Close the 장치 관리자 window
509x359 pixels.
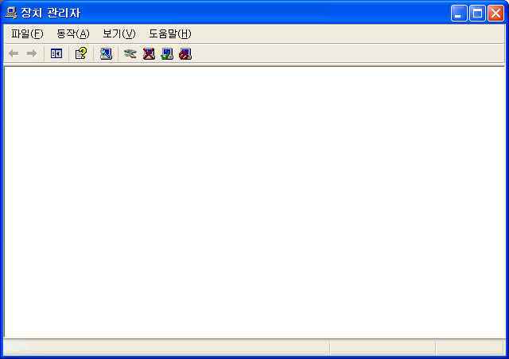point(495,14)
